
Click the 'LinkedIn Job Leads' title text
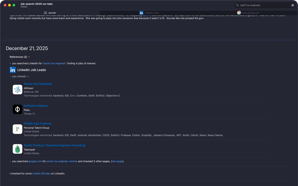click(x=32, y=70)
